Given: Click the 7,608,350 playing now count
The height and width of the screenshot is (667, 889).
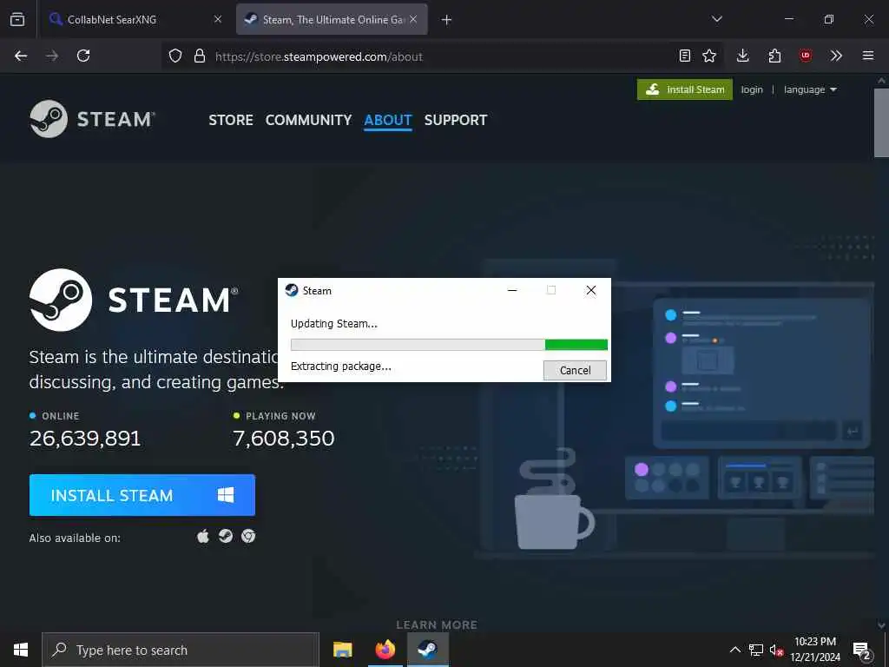Looking at the screenshot, I should pos(284,439).
